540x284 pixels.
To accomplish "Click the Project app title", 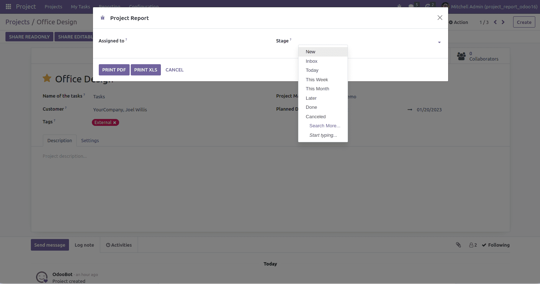I will tap(26, 7).
